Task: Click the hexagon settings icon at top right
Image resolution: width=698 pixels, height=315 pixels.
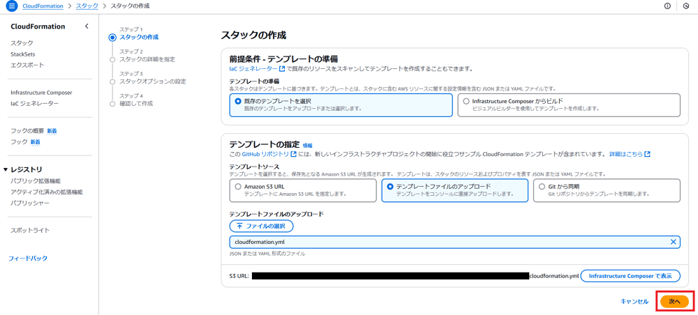Action: pos(686,6)
